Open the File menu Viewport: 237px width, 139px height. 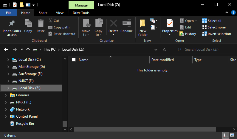pyautogui.click(x=9, y=13)
